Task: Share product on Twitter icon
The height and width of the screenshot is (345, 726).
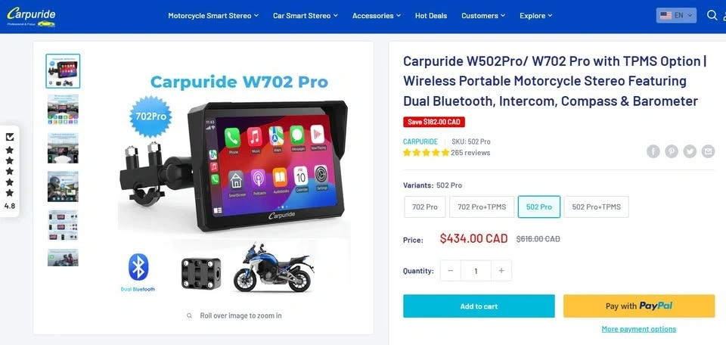Action: pos(690,151)
